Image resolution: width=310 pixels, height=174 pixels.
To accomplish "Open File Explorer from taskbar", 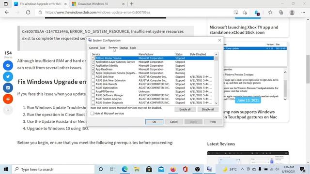I will [137, 169].
